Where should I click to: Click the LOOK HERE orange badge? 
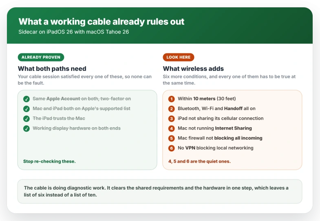179,57
